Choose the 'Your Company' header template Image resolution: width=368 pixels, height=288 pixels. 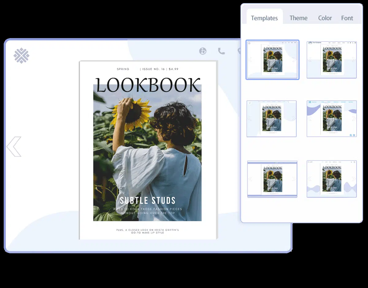coord(332,60)
